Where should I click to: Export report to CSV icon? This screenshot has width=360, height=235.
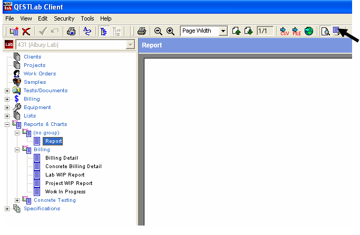coord(285,31)
